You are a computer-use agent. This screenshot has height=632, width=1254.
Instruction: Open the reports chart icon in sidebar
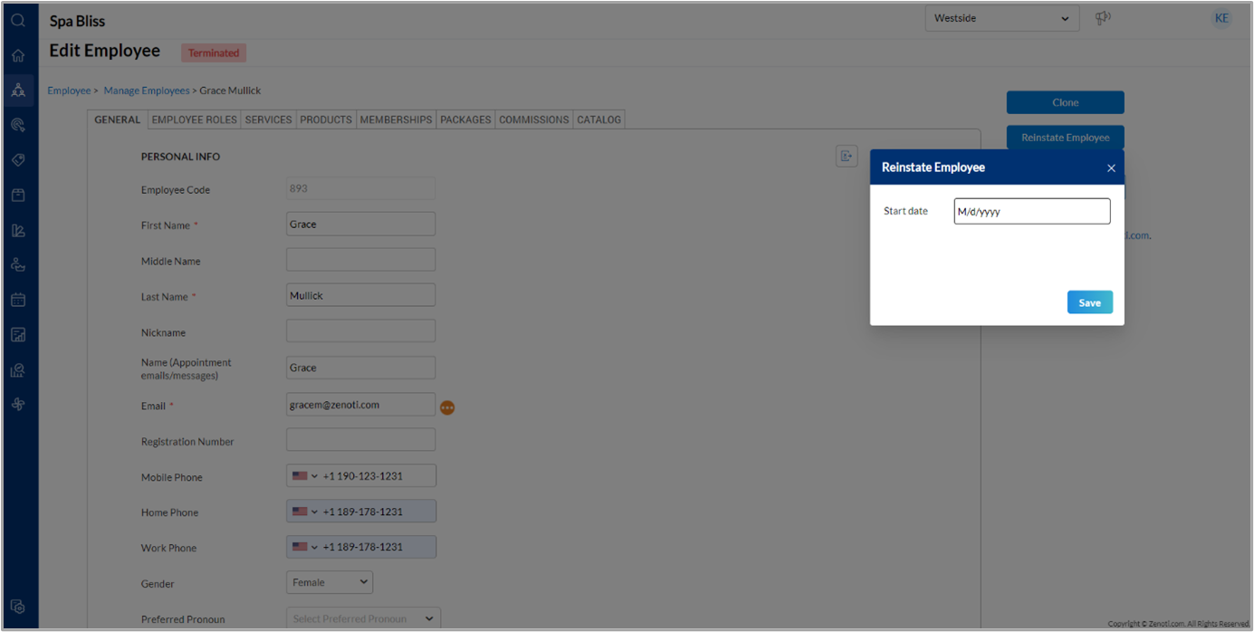click(x=18, y=335)
